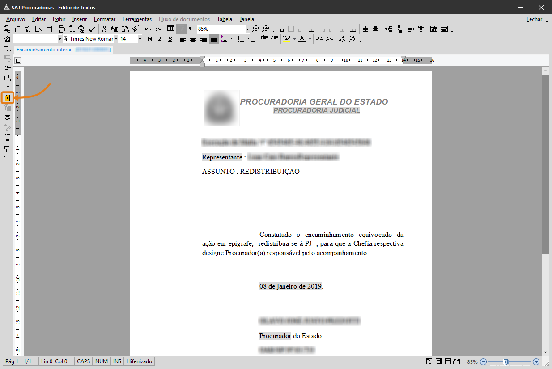Click the zoom slider handle in status bar
Screen dimensions: 552x369
pyautogui.click(x=505, y=361)
